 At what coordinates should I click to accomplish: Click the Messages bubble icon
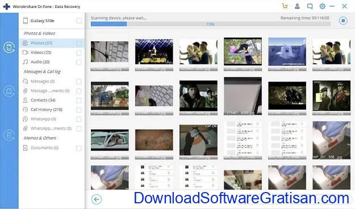click(x=26, y=81)
